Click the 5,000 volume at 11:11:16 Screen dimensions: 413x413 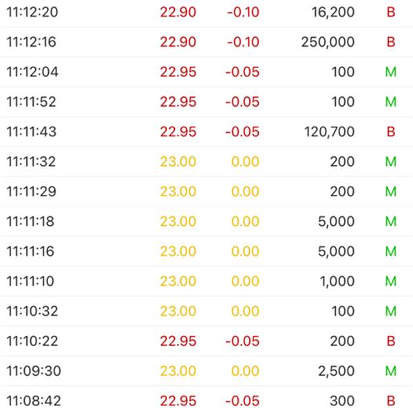click(x=336, y=251)
